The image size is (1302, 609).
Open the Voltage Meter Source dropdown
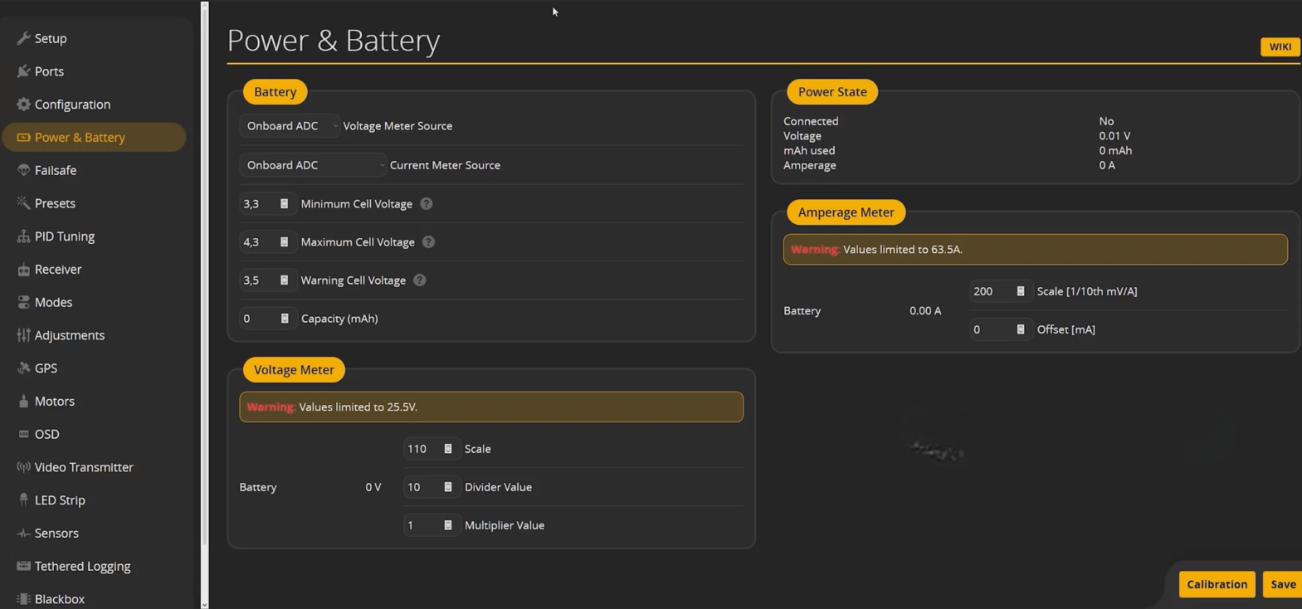289,126
